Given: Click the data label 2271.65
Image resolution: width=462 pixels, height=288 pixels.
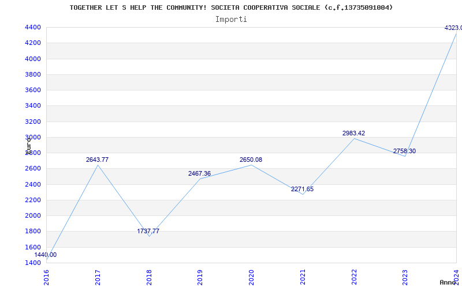Looking at the screenshot, I should click(302, 189).
